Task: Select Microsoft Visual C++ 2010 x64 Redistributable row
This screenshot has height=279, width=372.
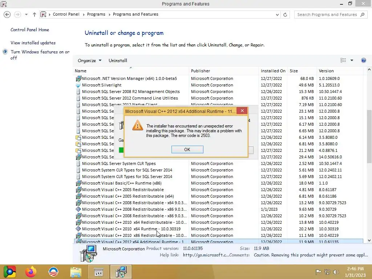Action: click(x=218, y=222)
